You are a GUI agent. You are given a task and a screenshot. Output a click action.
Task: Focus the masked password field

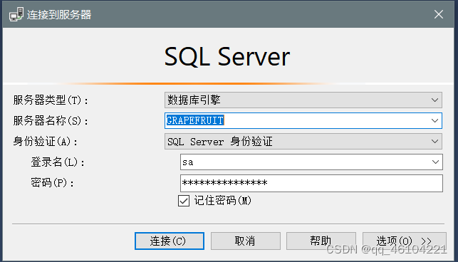tap(311, 183)
